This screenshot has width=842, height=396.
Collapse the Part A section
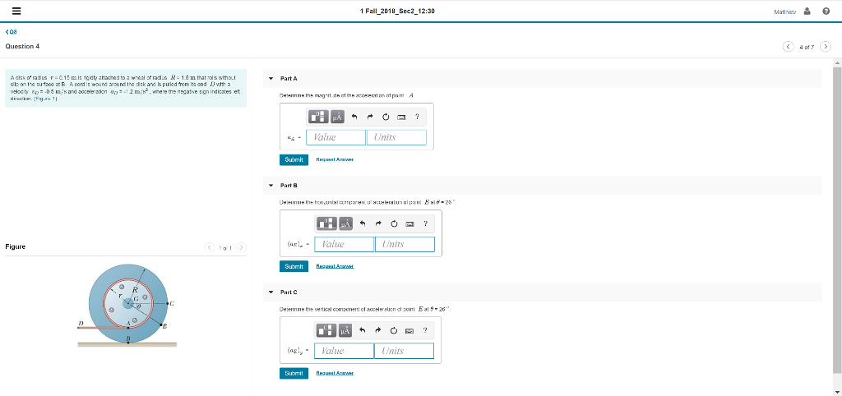click(271, 79)
